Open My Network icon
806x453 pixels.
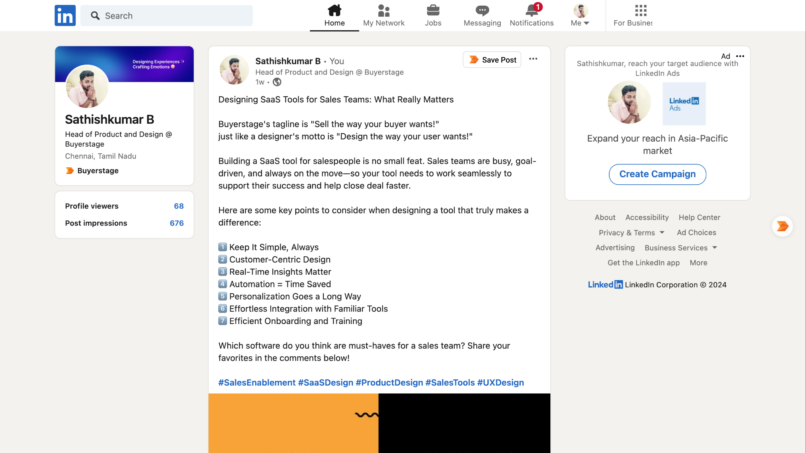tap(383, 11)
